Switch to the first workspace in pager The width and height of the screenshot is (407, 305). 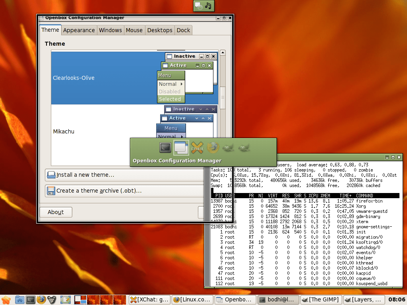click(80, 300)
